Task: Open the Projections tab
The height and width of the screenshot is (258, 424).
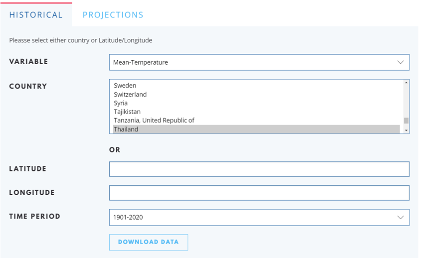Action: tap(113, 15)
